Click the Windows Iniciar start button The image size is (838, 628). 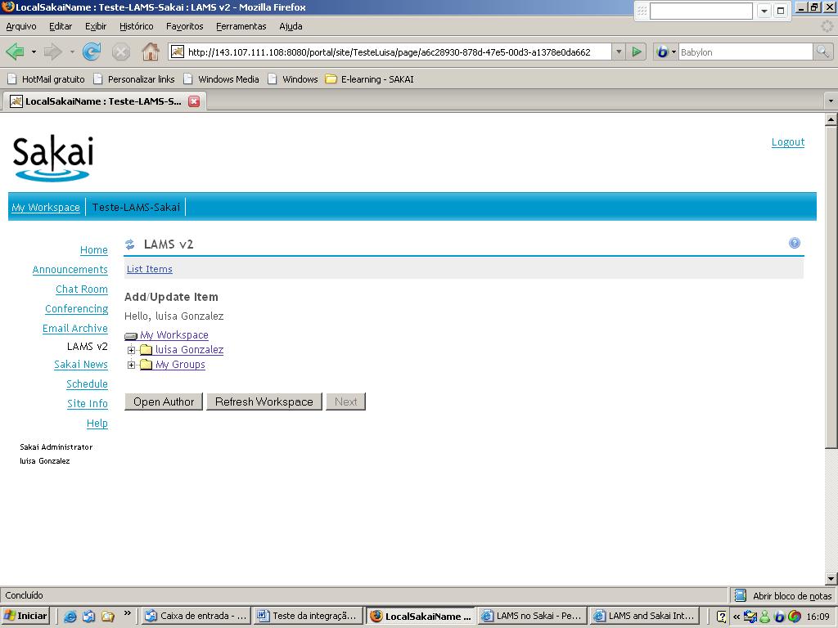(x=26, y=616)
